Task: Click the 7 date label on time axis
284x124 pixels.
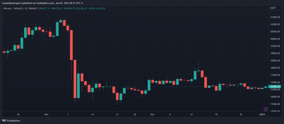Action: click(x=68, y=114)
